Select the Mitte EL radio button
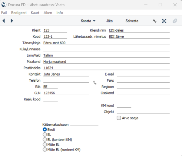 click(45, 144)
